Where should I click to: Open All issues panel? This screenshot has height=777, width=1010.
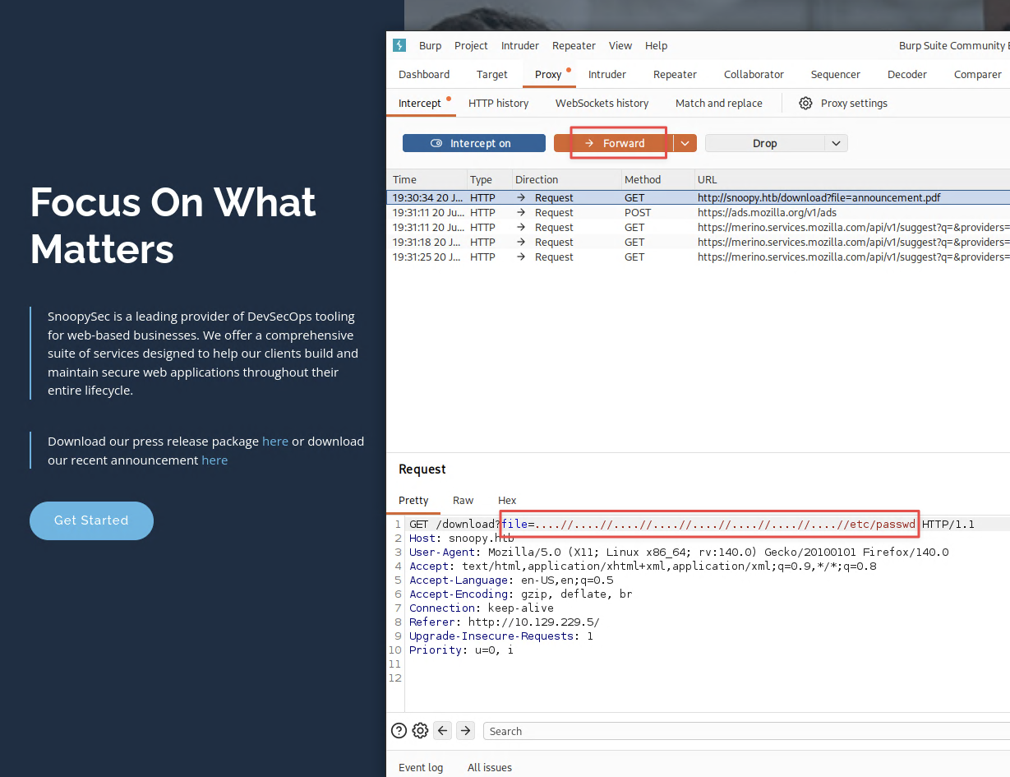coord(490,767)
